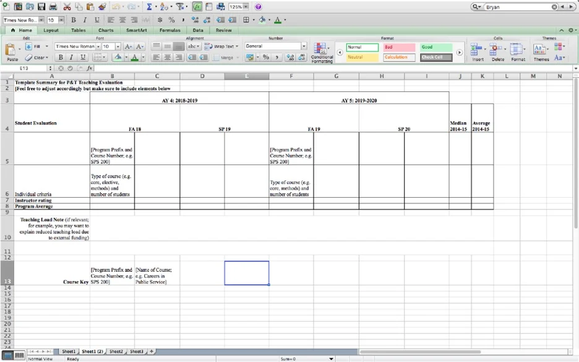Toggle Bold in the ribbon Font group
Screen dimensions: 579x362
[61, 57]
